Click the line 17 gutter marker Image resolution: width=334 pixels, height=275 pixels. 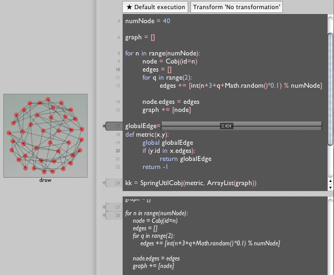click(112, 126)
